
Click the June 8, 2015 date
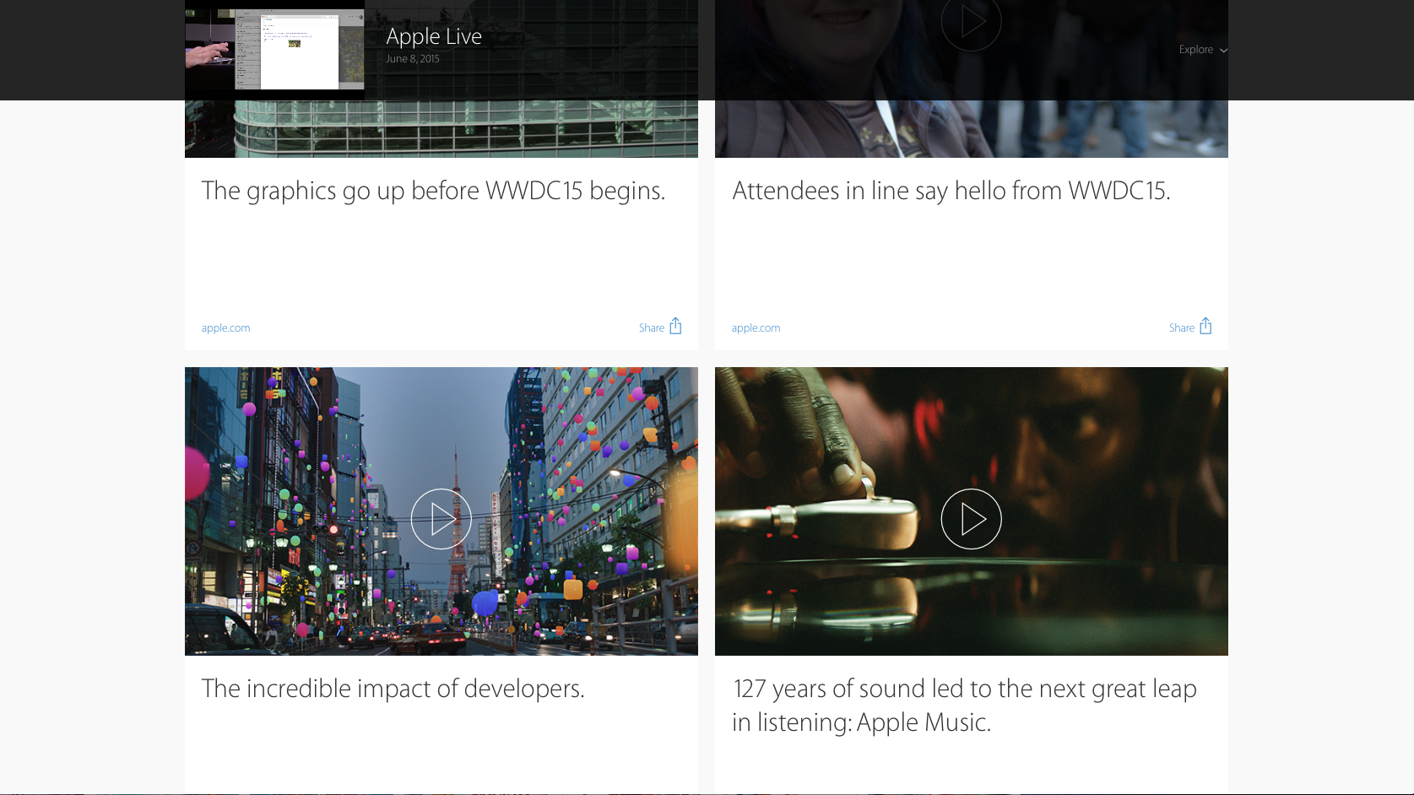click(413, 59)
